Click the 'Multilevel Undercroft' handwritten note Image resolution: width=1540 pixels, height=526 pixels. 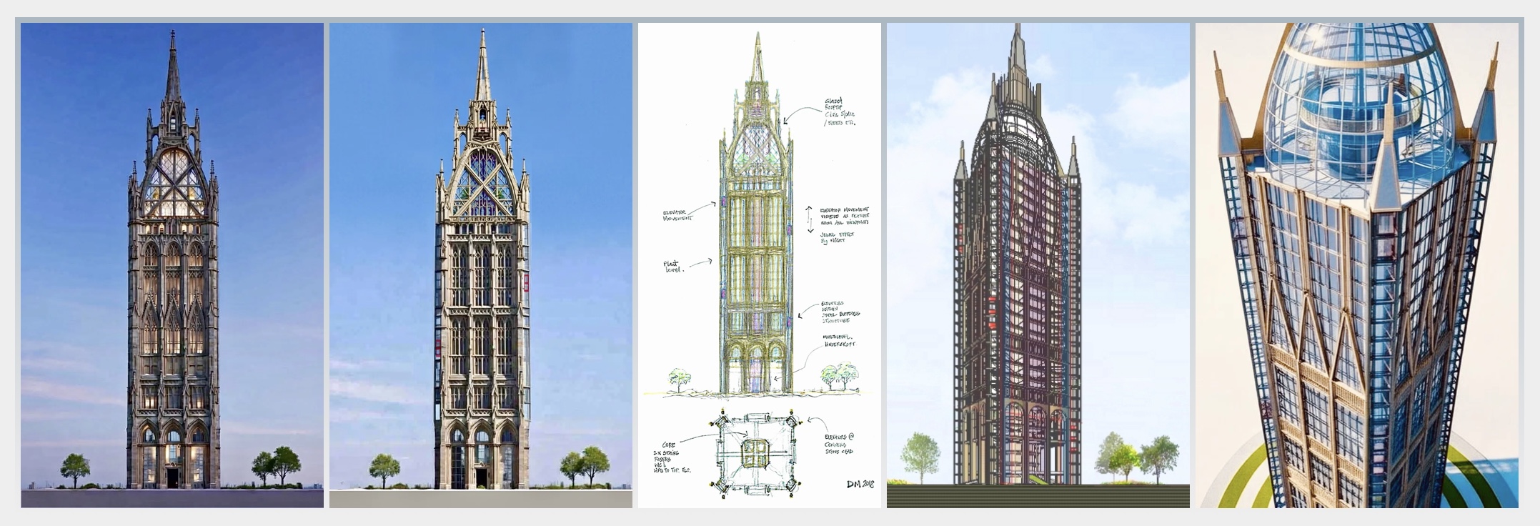[x=838, y=340]
